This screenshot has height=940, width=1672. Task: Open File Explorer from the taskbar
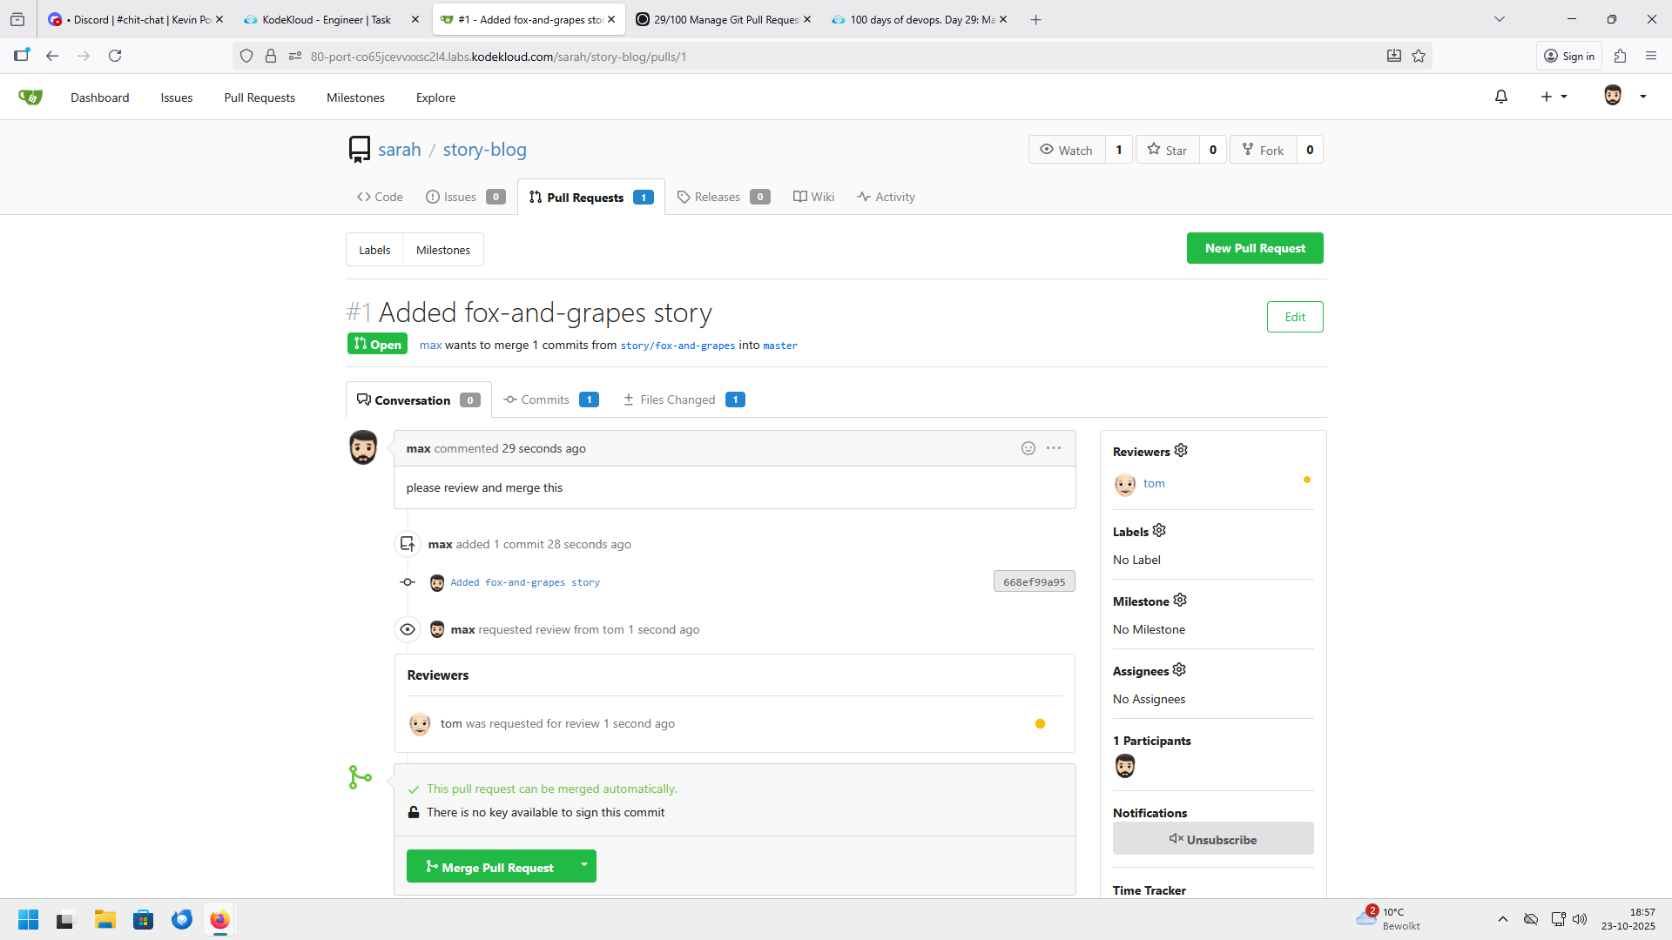point(105,919)
